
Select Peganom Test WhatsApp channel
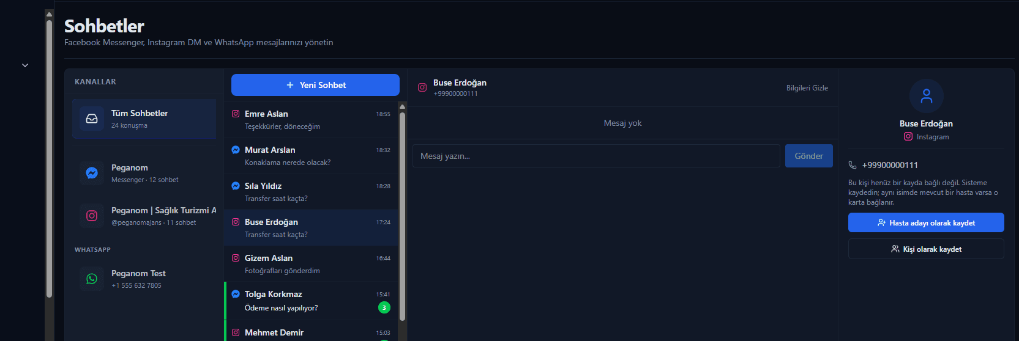(144, 279)
